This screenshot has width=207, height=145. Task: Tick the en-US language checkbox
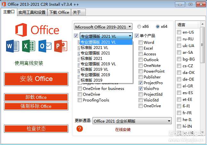(x=179, y=32)
